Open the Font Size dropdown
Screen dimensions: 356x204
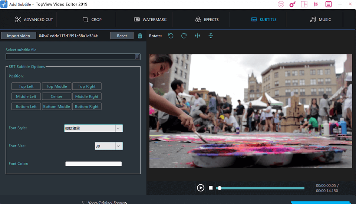119,146
